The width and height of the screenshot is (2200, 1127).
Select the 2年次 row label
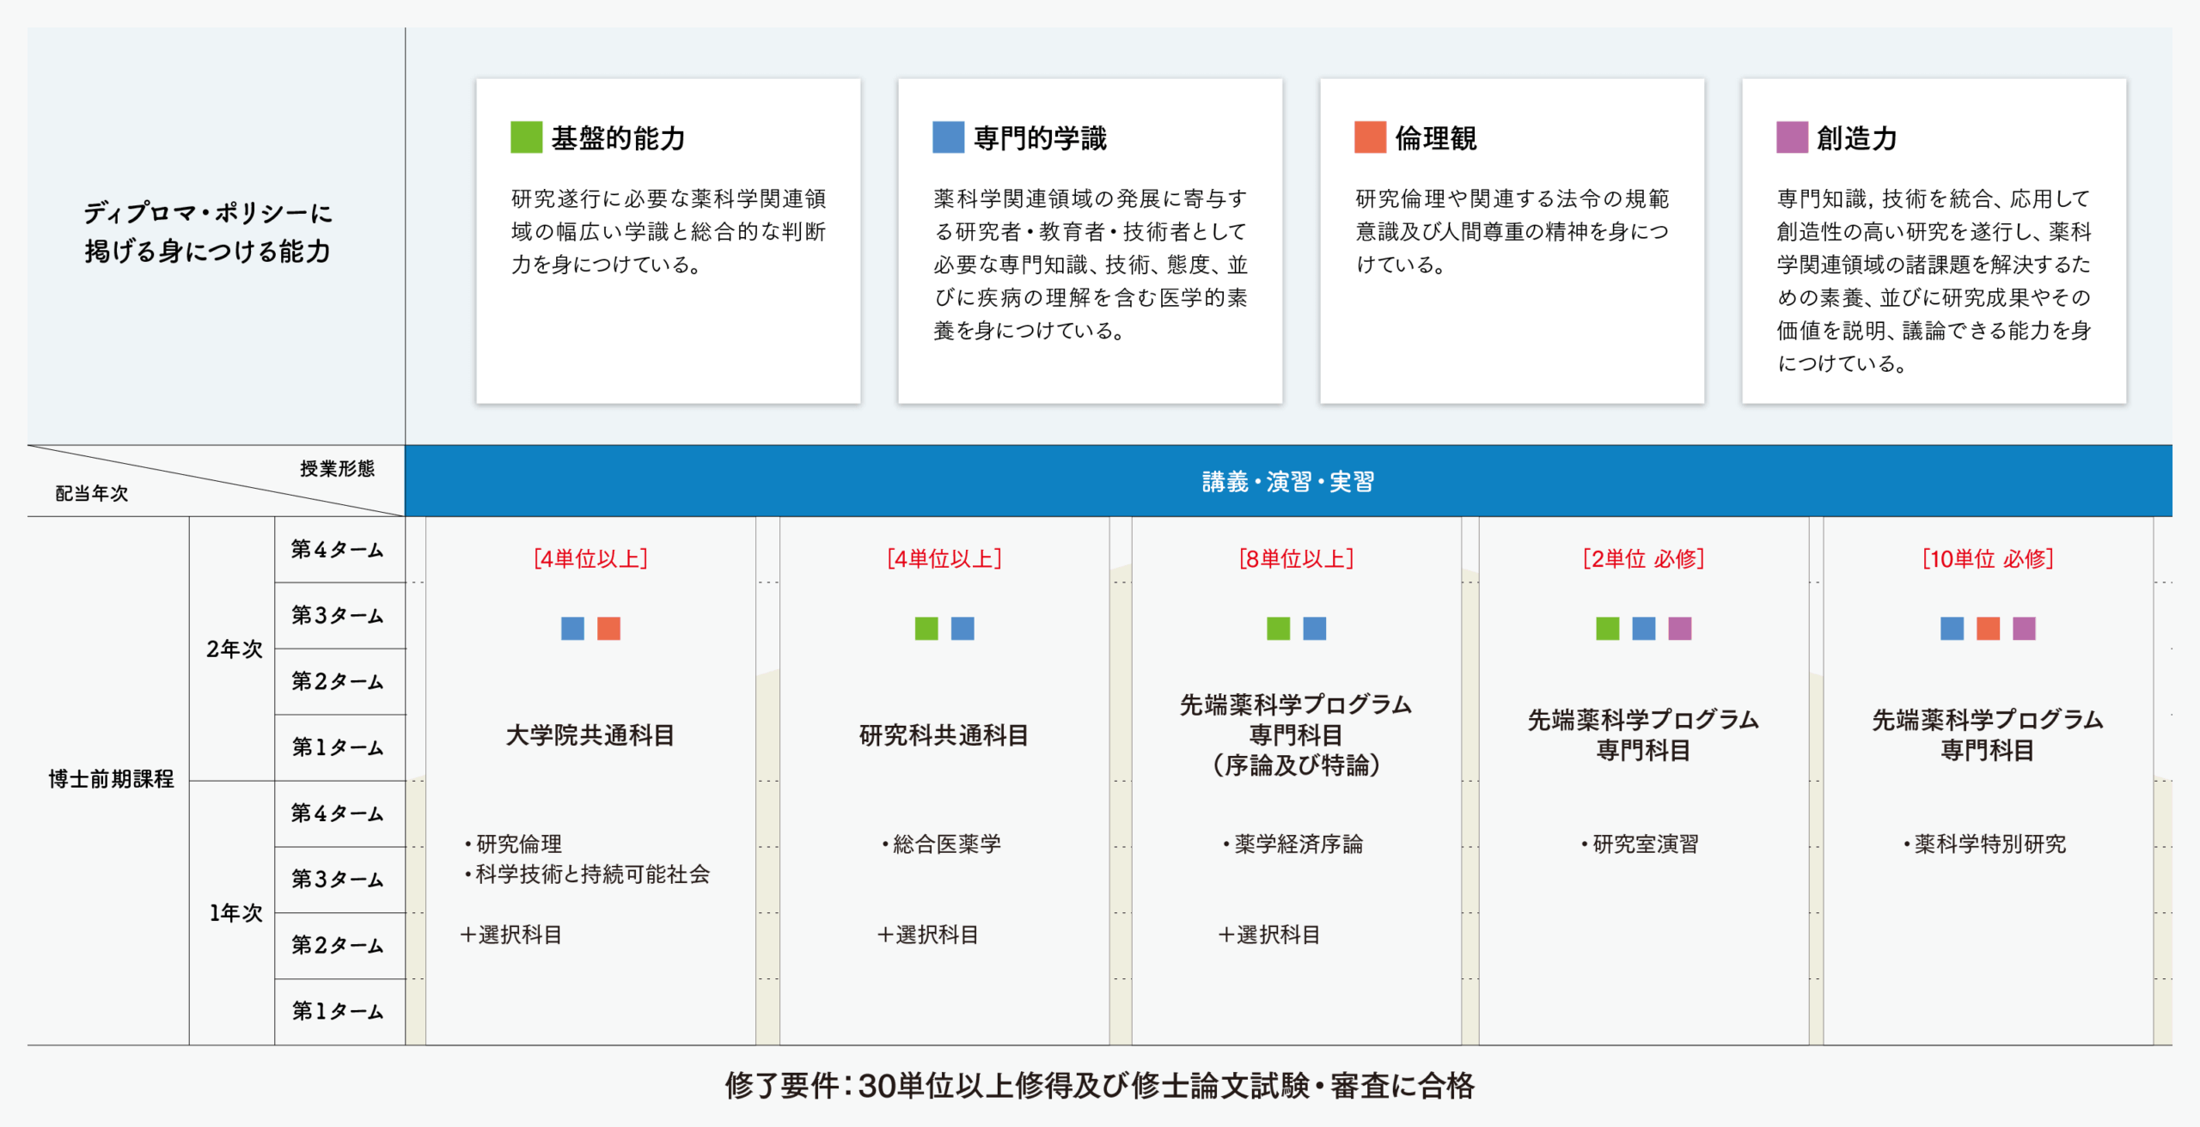(234, 649)
